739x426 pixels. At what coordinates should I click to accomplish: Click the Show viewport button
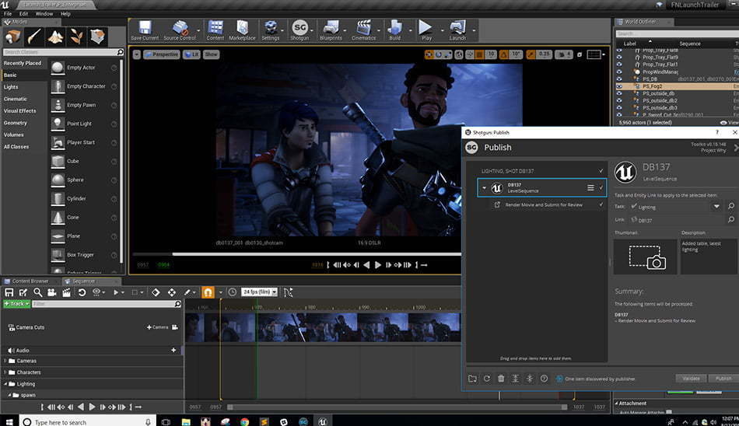pos(212,54)
